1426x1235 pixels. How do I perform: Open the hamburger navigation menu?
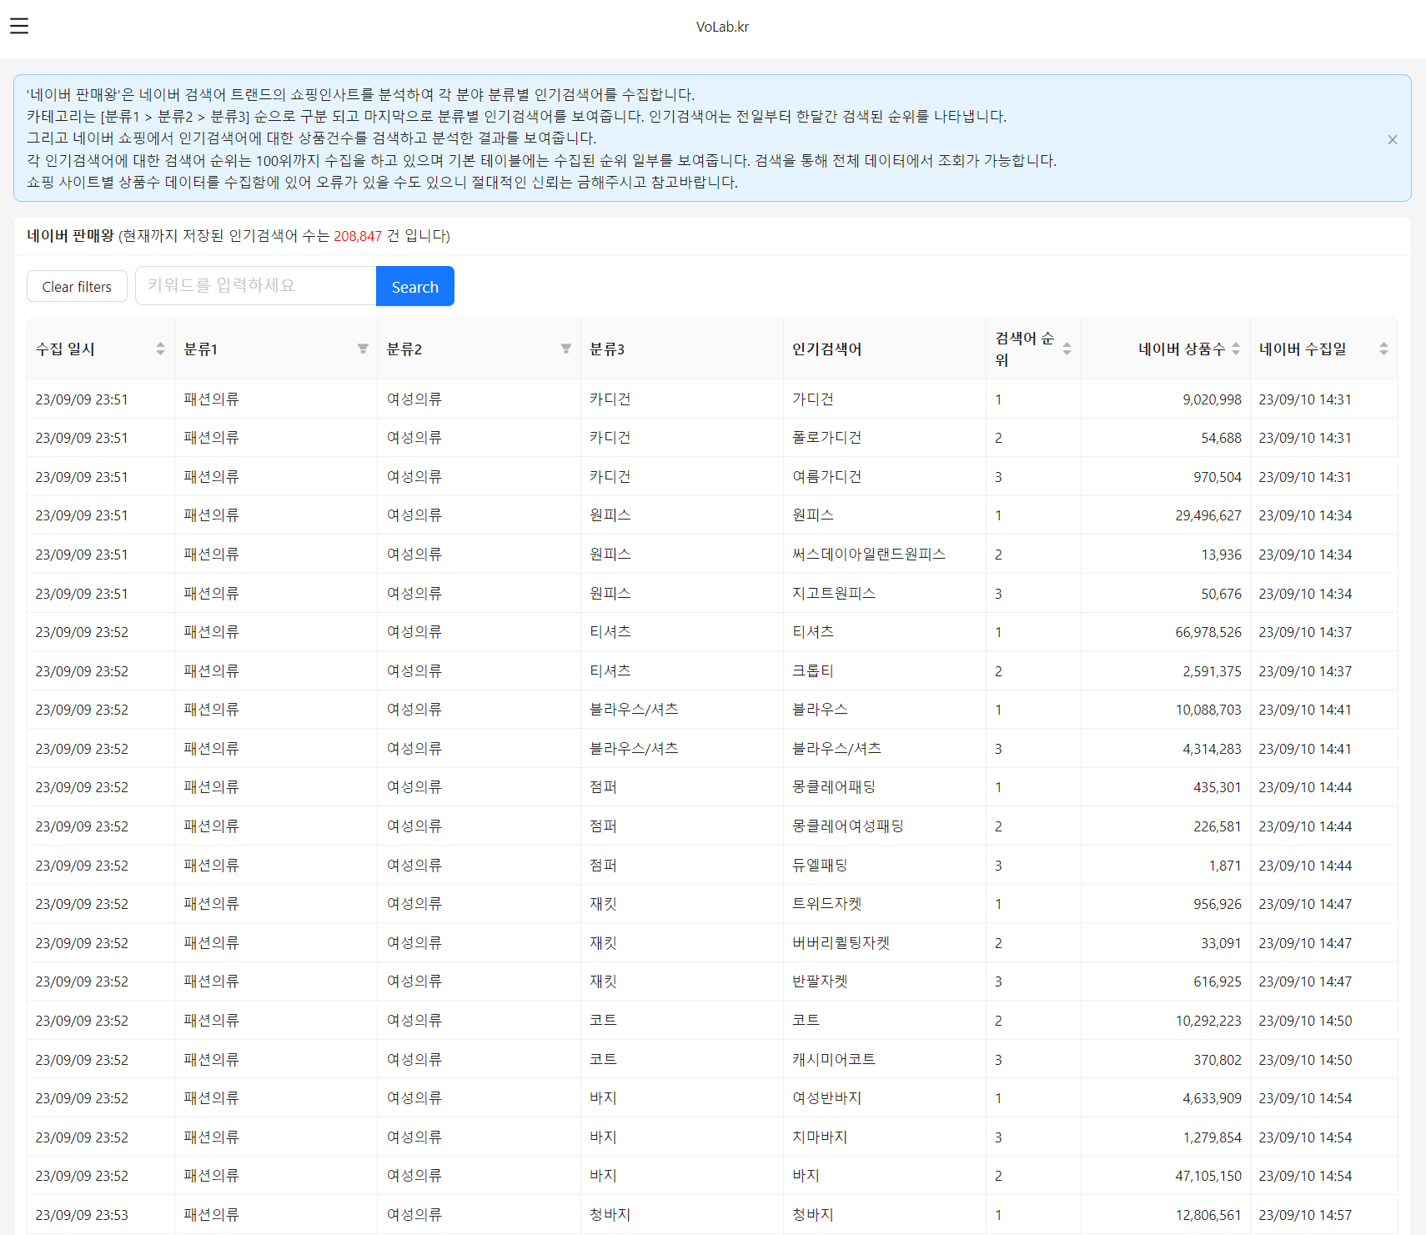click(19, 26)
